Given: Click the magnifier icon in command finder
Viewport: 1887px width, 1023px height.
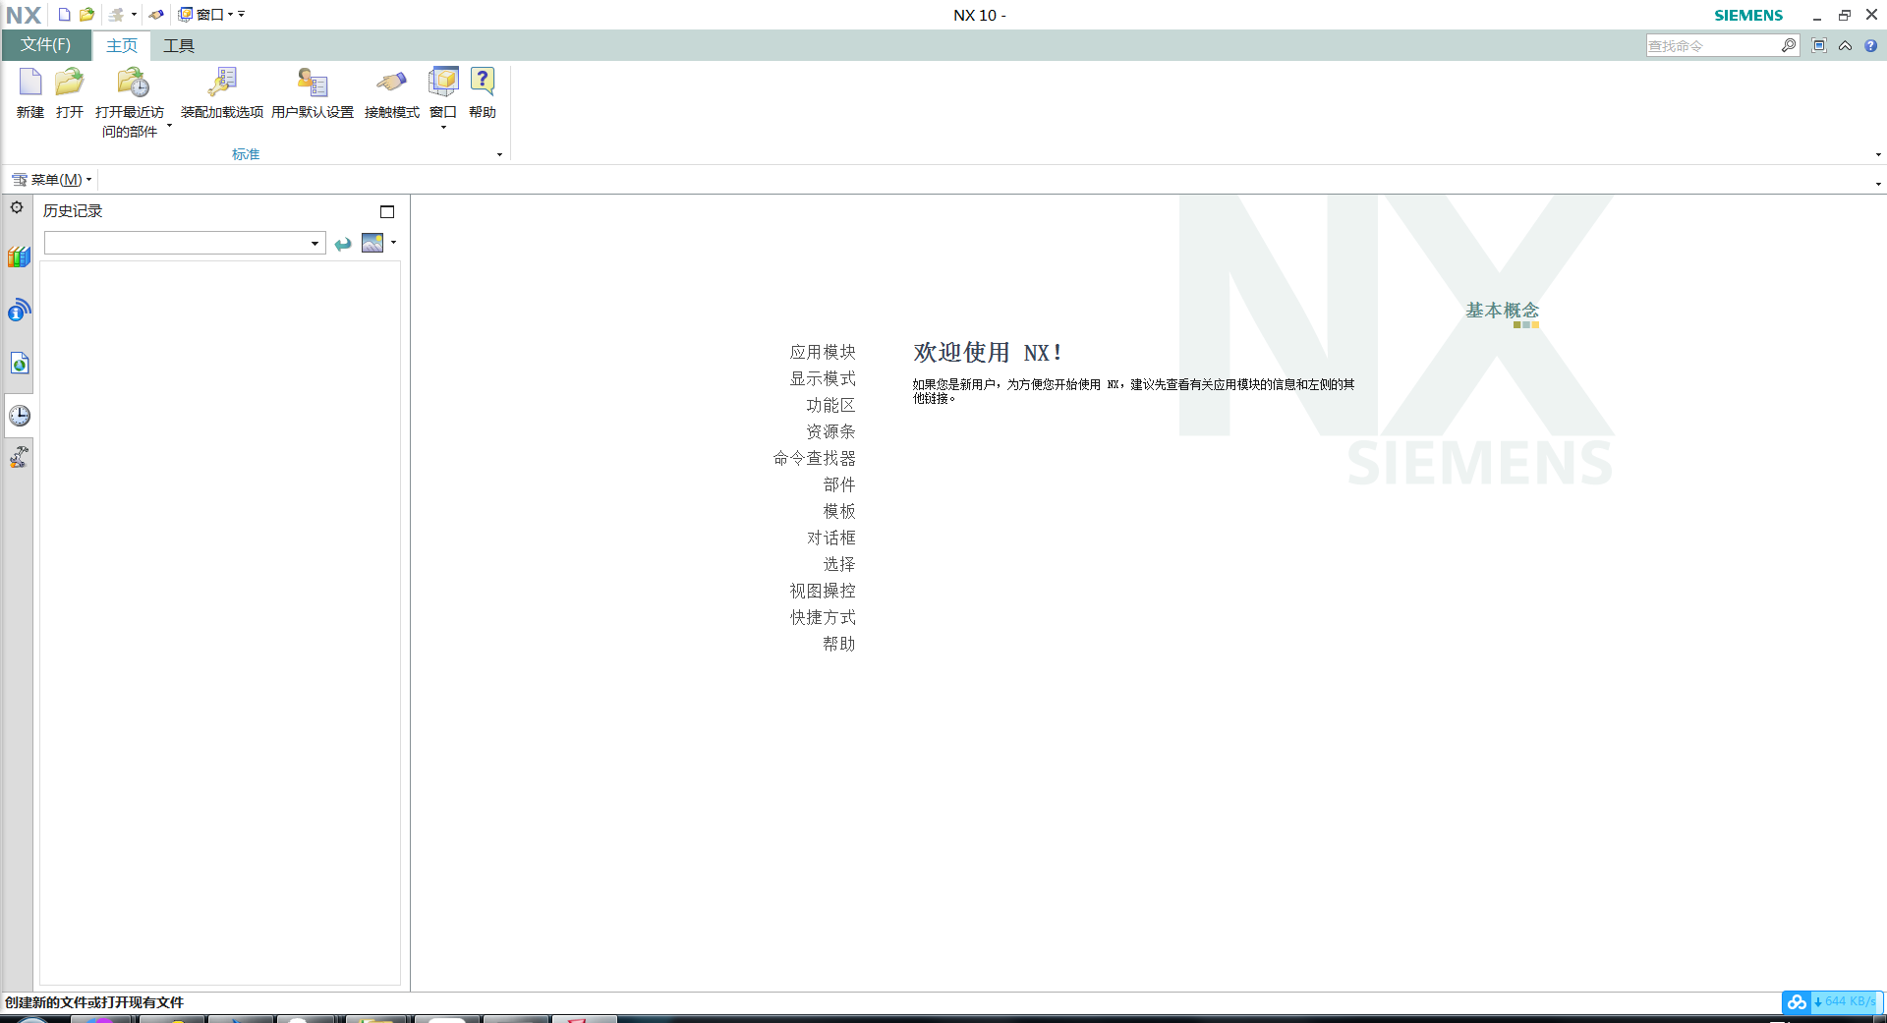Looking at the screenshot, I should pyautogui.click(x=1789, y=45).
